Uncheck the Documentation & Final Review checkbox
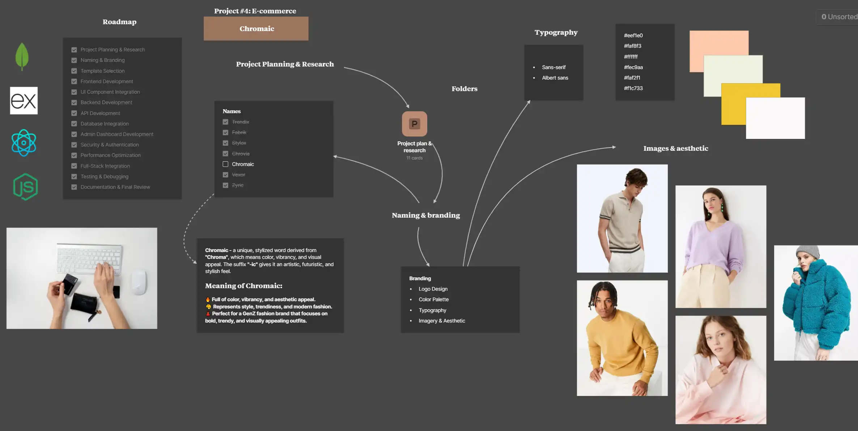 pos(74,187)
